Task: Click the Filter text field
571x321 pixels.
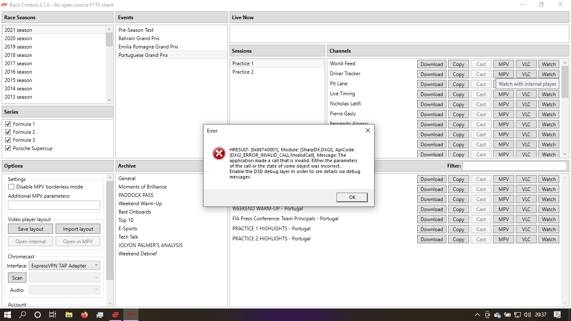Action: pos(514,166)
